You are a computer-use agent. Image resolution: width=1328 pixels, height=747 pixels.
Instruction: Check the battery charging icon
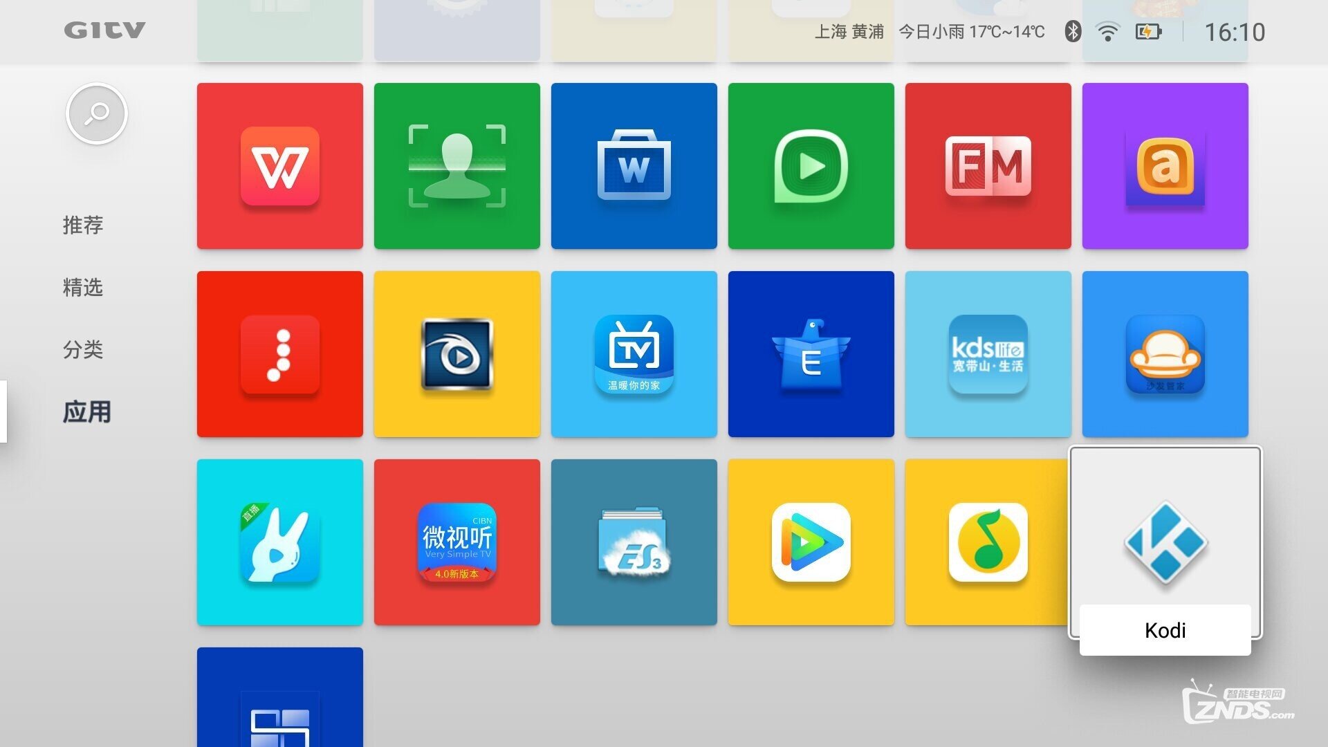(x=1148, y=31)
